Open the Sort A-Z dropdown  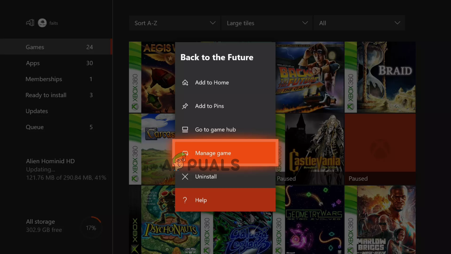(175, 23)
